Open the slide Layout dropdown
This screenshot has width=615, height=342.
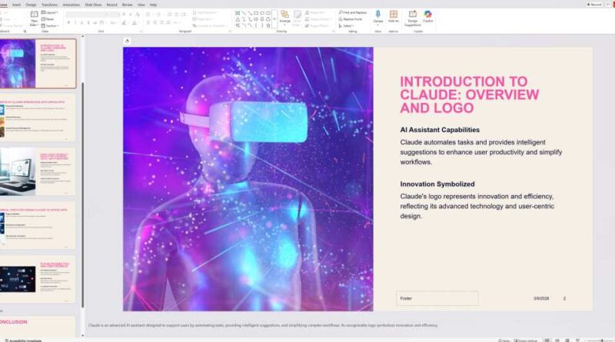tap(50, 12)
